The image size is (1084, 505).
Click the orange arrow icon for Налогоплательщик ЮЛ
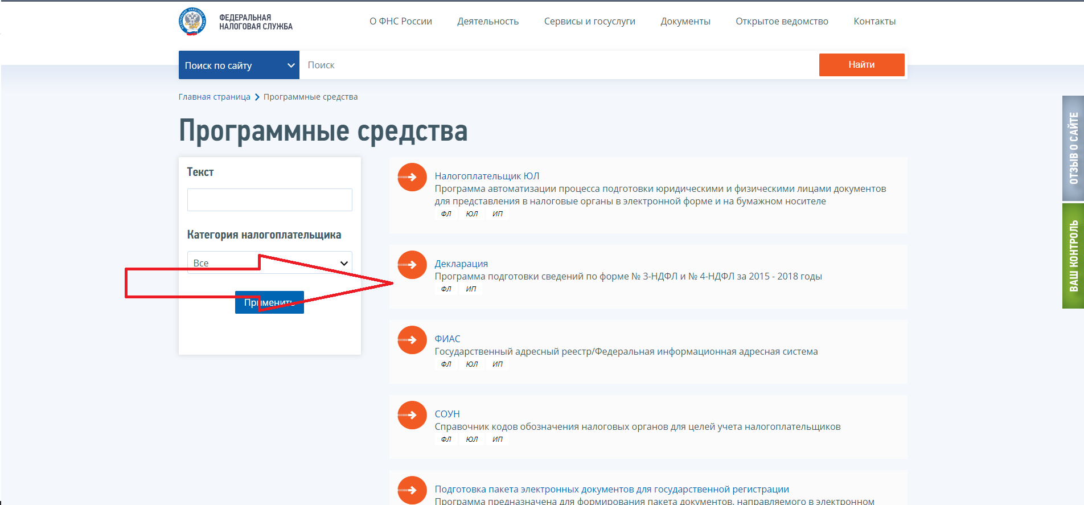[x=412, y=177]
